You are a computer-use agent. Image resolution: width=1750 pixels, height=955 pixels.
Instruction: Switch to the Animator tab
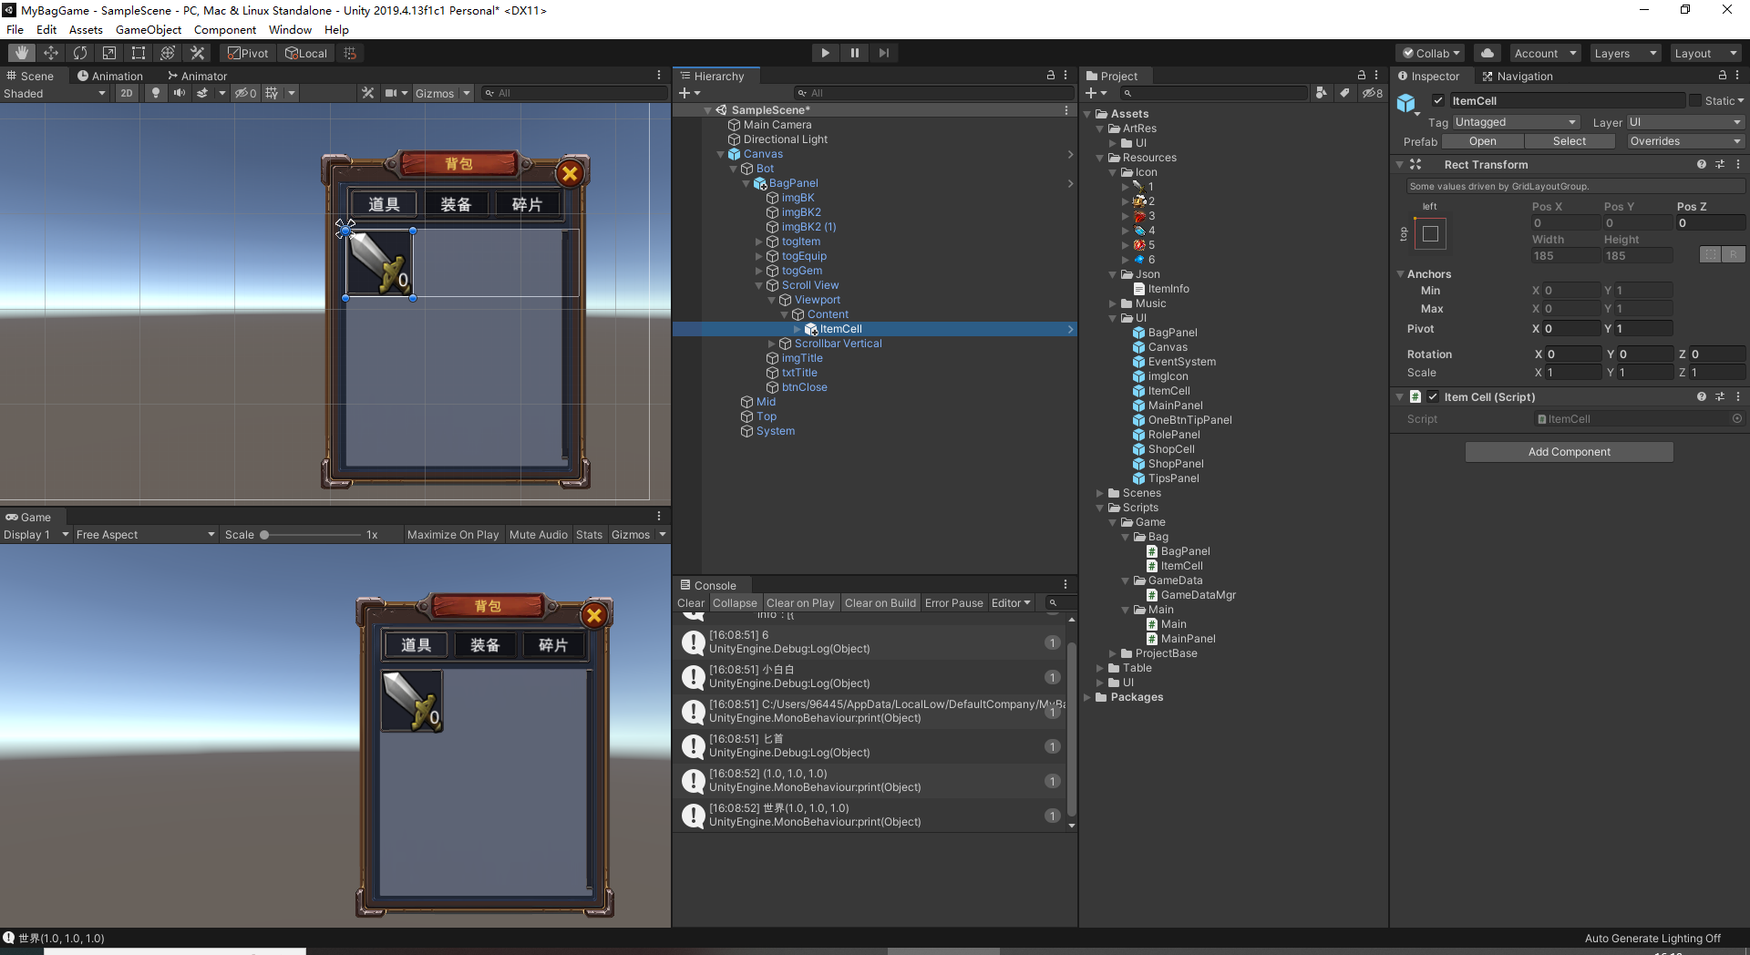(x=197, y=76)
